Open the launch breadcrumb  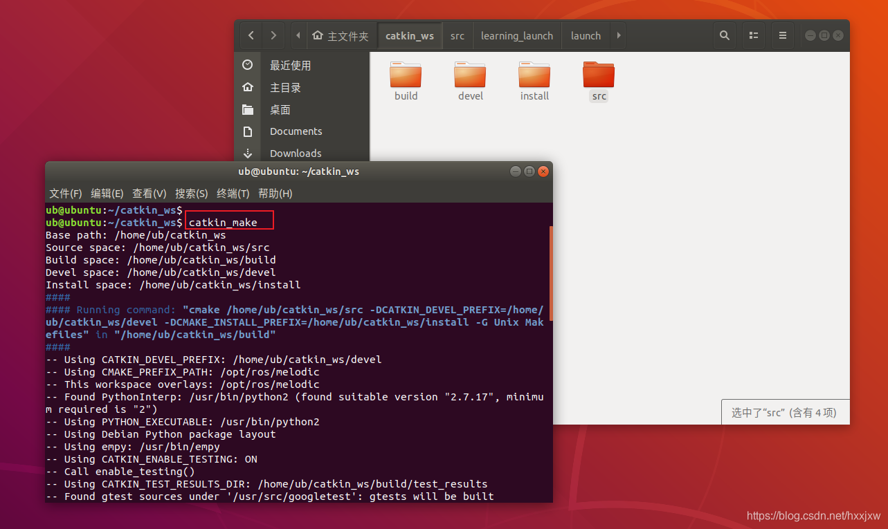point(586,35)
